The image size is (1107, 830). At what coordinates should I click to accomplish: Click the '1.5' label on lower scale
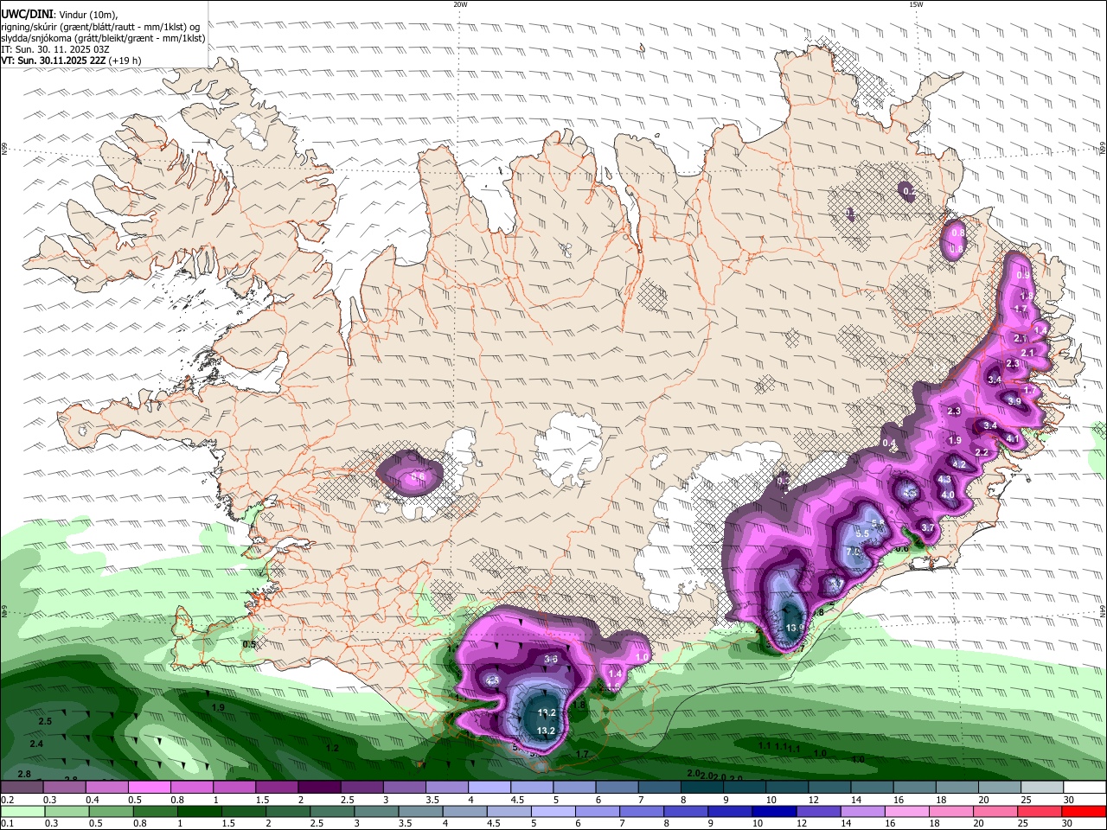point(228,824)
